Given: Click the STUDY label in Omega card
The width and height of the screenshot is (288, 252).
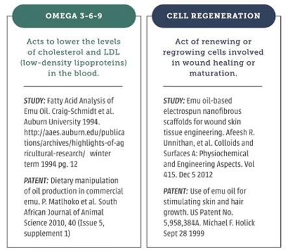Looking at the screenshot, I should point(34,101).
